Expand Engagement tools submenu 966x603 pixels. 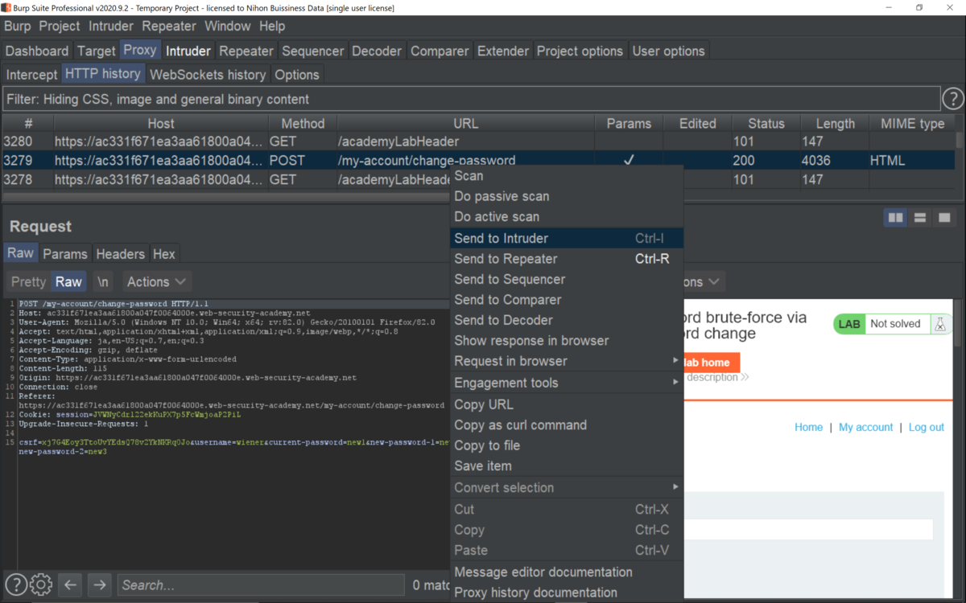567,383
